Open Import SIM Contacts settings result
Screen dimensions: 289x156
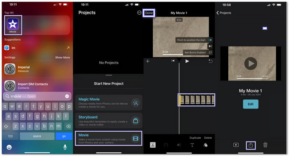[x=37, y=86]
